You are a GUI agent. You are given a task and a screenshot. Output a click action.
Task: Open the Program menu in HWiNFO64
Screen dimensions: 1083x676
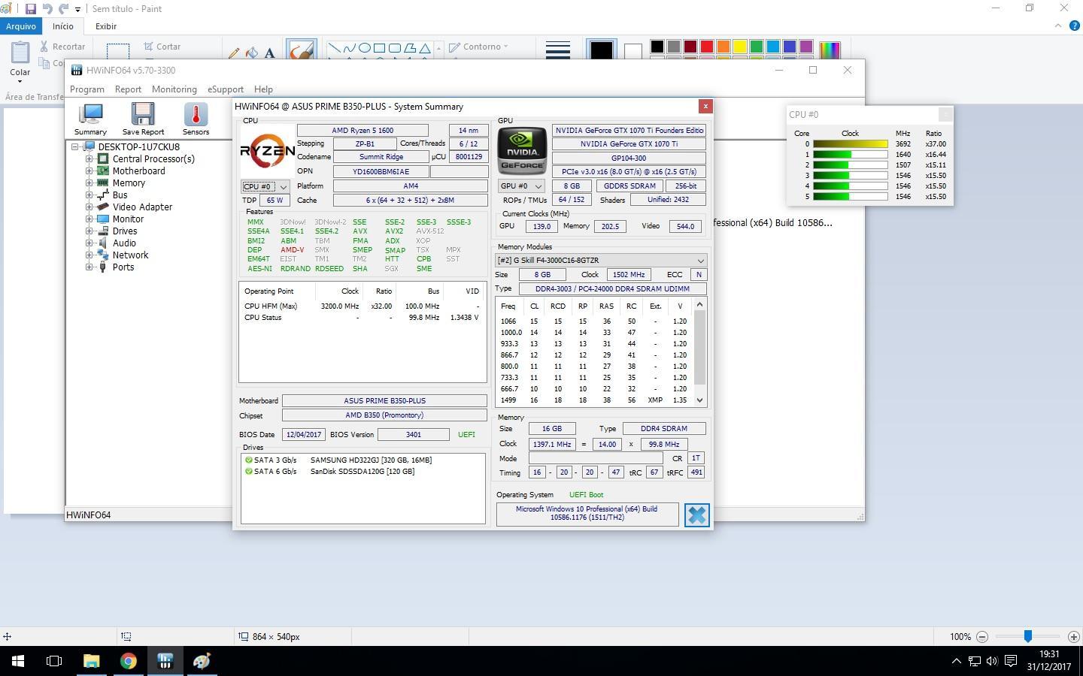coord(87,89)
